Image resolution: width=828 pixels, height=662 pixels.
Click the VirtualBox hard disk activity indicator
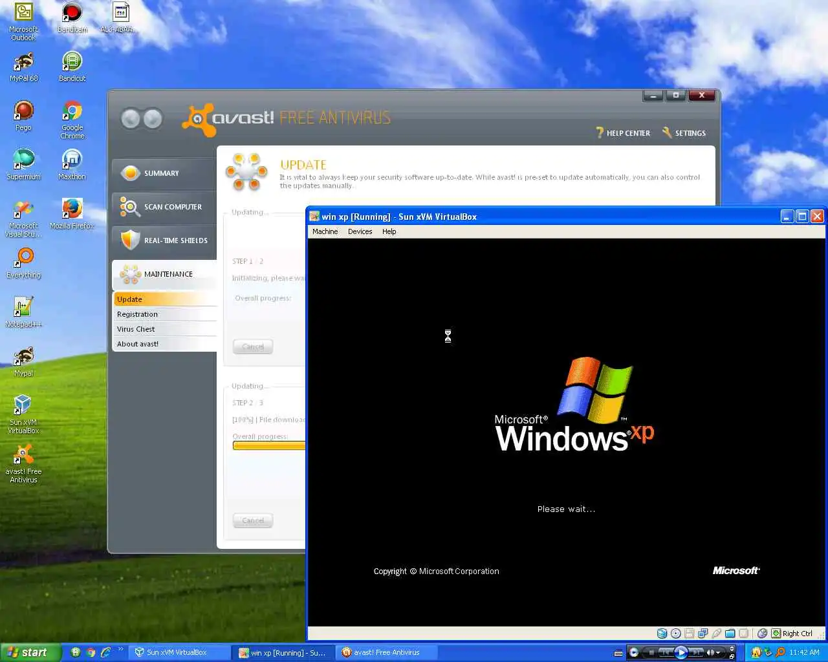[662, 634]
